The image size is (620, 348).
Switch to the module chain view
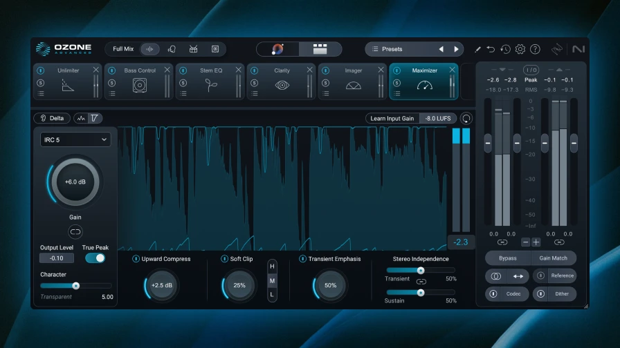pos(320,49)
